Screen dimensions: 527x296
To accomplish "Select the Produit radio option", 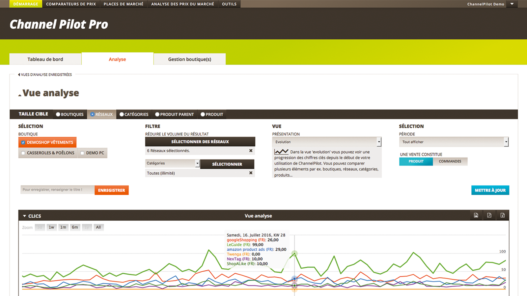I will 203,114.
